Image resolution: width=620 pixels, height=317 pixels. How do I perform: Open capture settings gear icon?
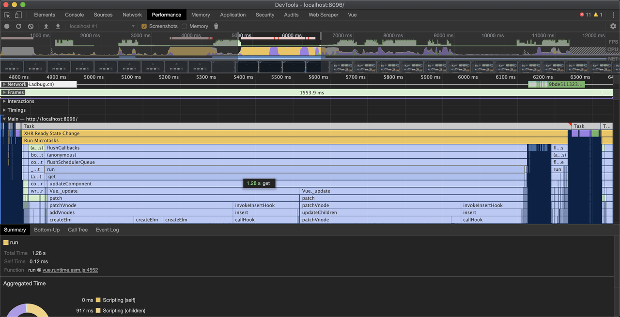[x=613, y=26]
